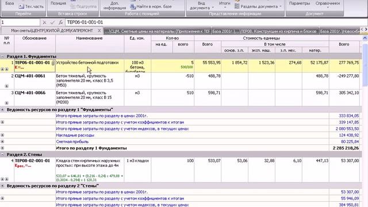The image size is (368, 207).
Task: Click Итого прямые затраты в ценах 2001г. section 1
Action: point(101,116)
